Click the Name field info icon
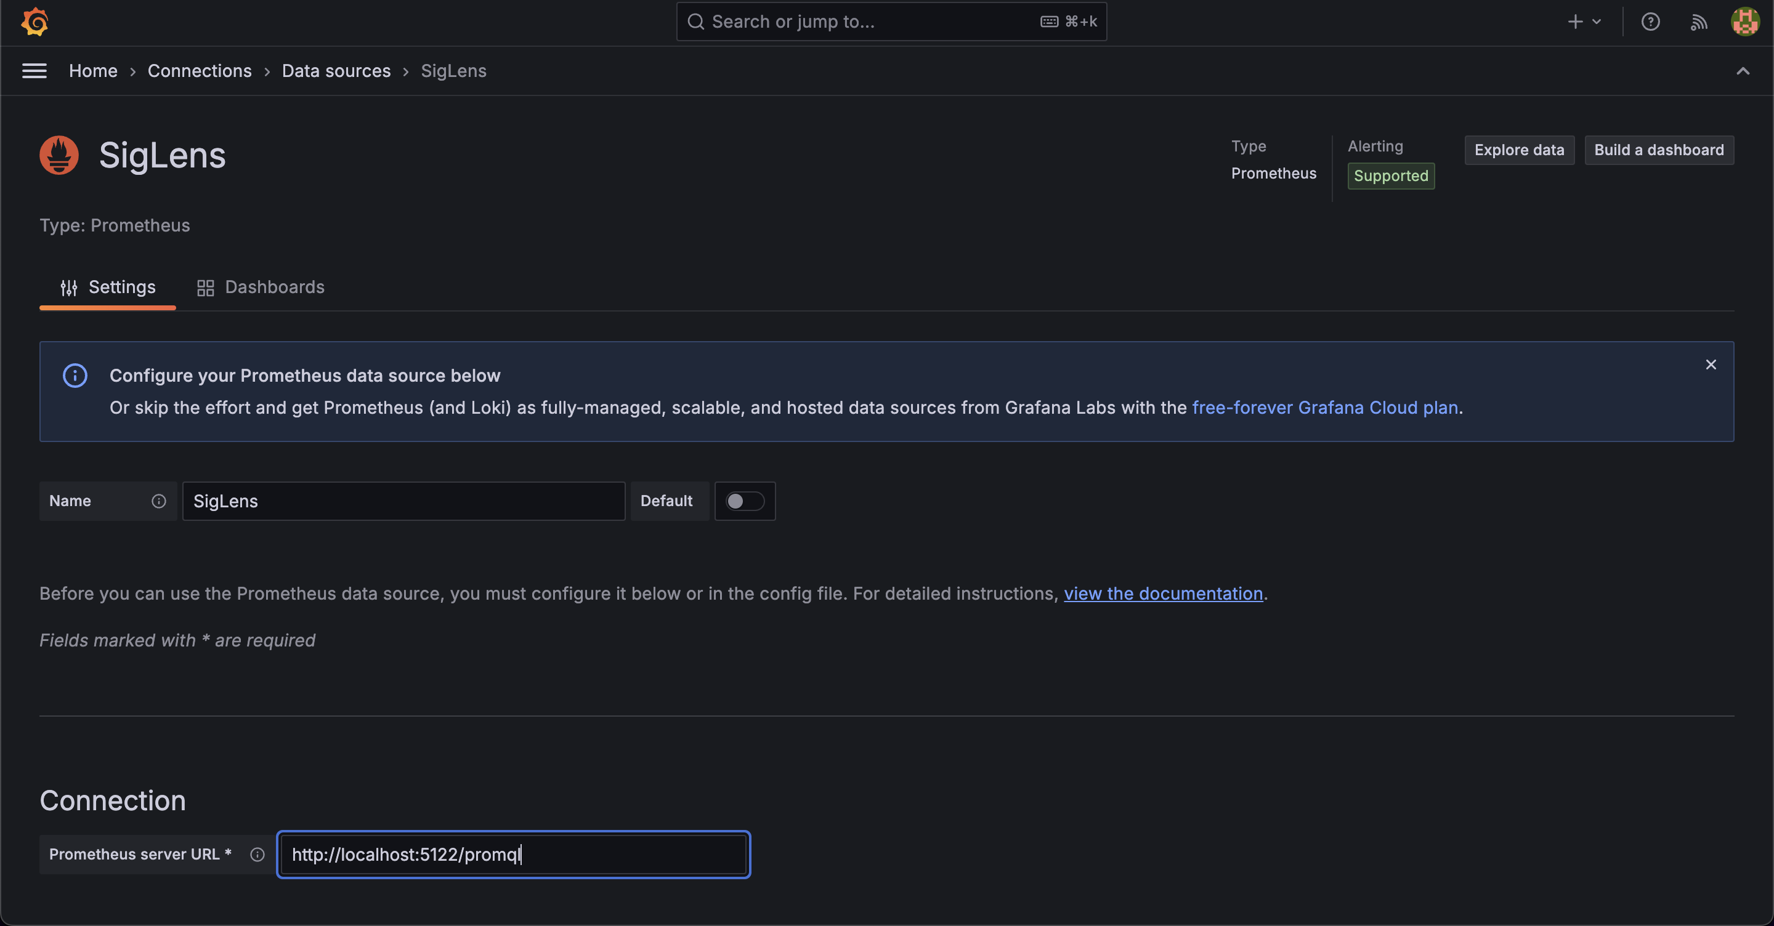Image resolution: width=1774 pixels, height=926 pixels. (159, 501)
